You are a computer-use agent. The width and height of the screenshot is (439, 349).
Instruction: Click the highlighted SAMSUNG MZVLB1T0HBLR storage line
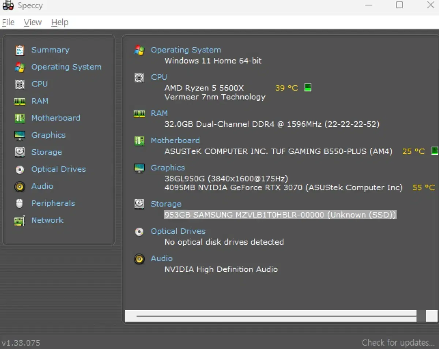(280, 215)
